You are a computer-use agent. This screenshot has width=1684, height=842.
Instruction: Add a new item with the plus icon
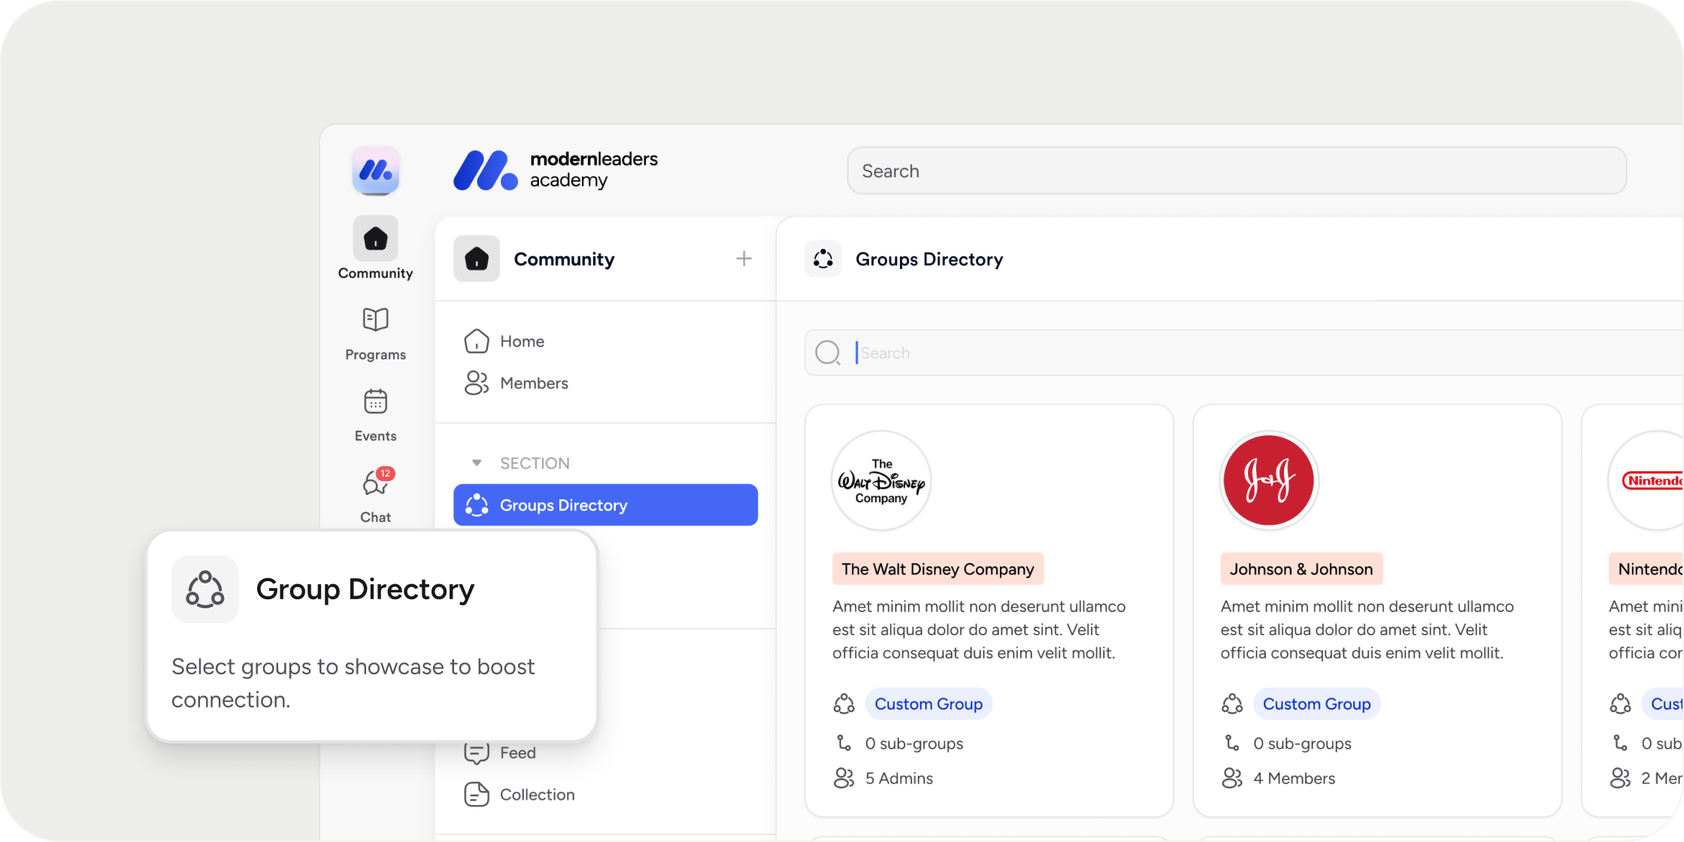tap(744, 259)
